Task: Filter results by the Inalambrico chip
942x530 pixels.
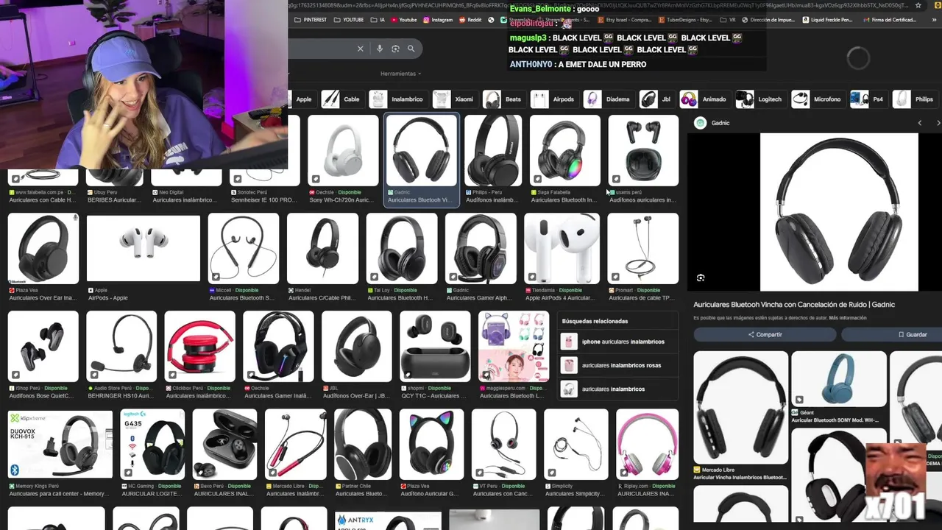Action: coord(397,99)
